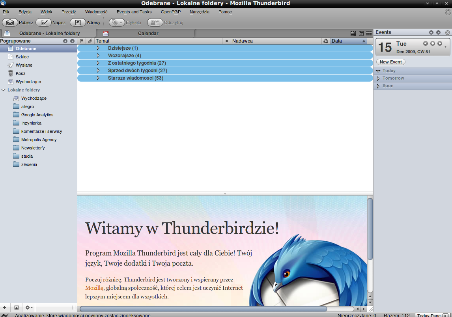The width and height of the screenshot is (452, 317).
Task: Select the Odebrane - Lokalne foldery tab
Action: (x=49, y=34)
